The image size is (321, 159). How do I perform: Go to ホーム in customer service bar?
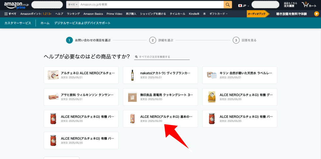[45, 23]
